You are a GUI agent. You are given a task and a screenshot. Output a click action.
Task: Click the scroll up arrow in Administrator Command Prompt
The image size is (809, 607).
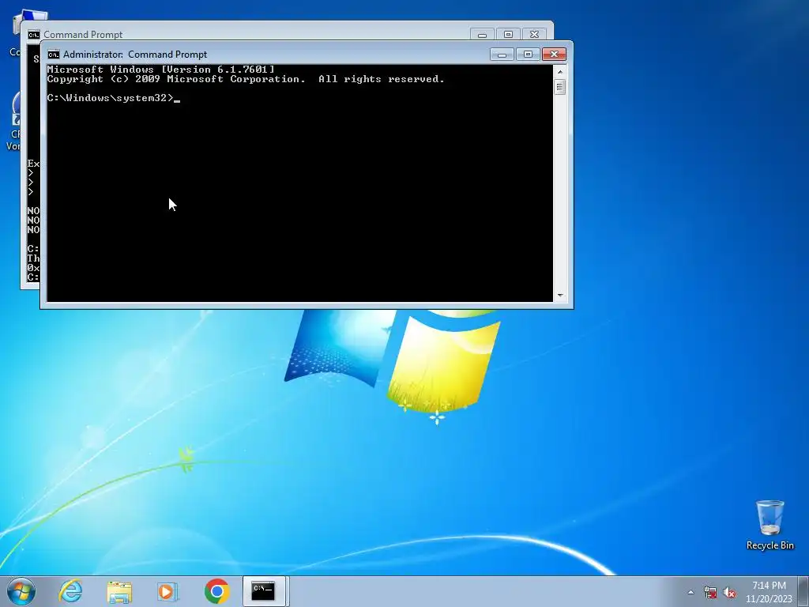(x=560, y=72)
